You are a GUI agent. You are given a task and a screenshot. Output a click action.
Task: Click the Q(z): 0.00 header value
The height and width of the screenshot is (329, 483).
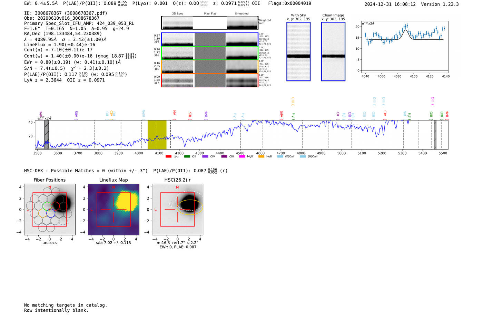pos(190,3)
